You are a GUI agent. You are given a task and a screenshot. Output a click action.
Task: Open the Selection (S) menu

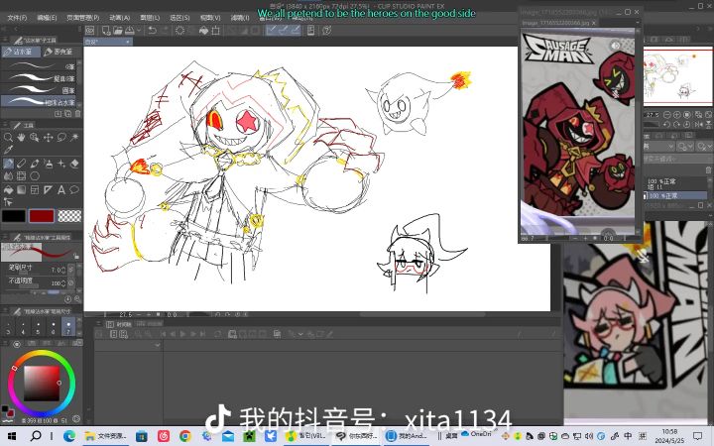pyautogui.click(x=179, y=18)
